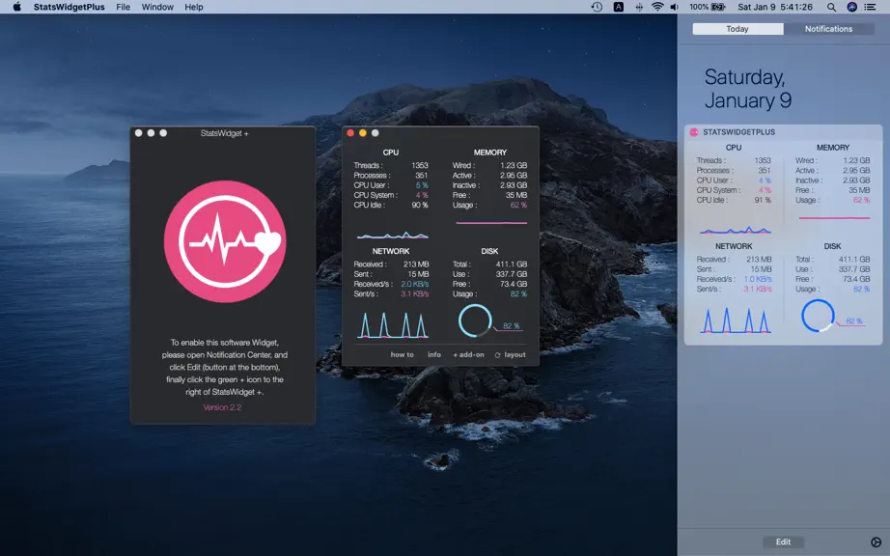The width and height of the screenshot is (890, 556).
Task: Click the MEMORY heading in stats window
Action: [x=489, y=153]
